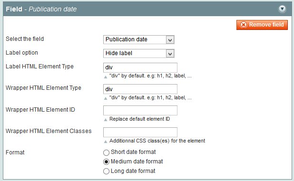The image size is (294, 181).
Task: Click the 'Field - Publication date' header bar
Action: (147, 9)
